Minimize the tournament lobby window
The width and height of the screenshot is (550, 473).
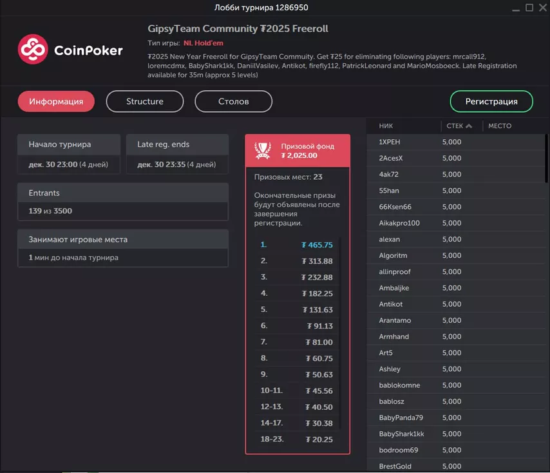coord(516,8)
